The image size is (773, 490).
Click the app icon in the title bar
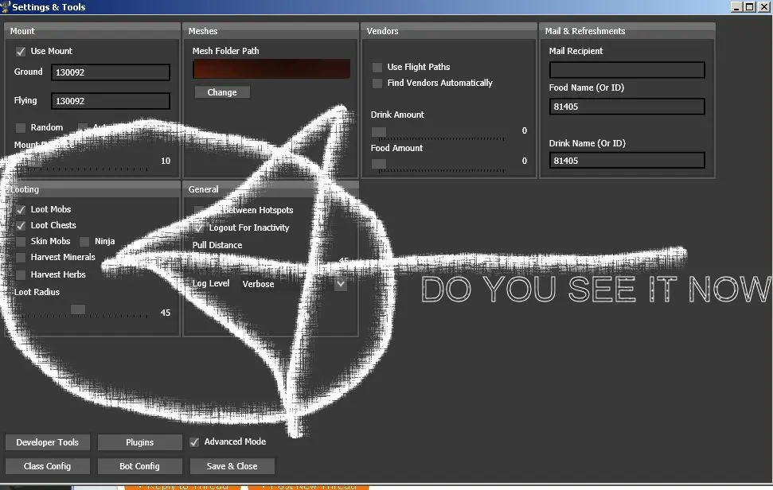tap(6, 7)
